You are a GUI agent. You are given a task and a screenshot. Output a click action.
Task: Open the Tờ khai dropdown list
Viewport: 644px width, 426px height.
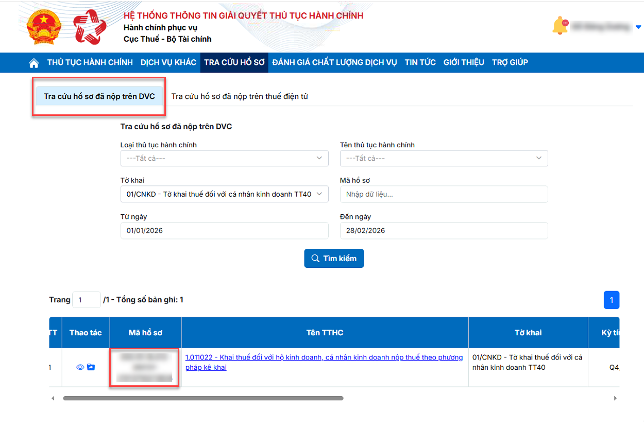(224, 194)
